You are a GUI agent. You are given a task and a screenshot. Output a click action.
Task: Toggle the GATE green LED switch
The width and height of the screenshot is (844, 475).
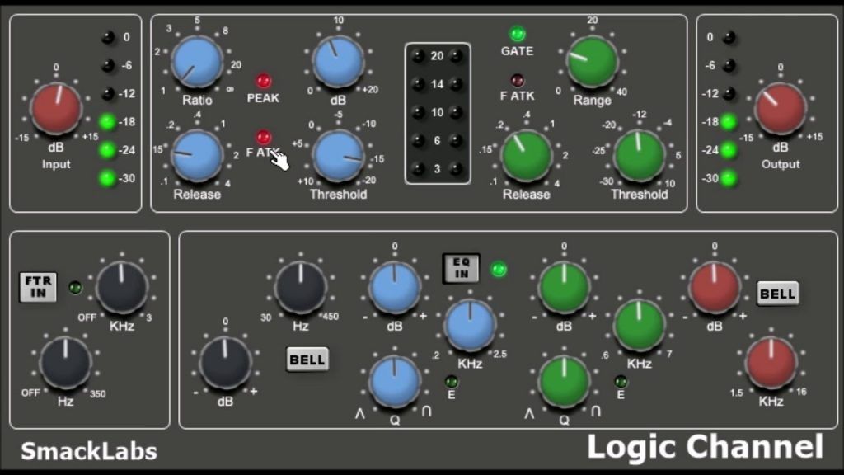point(517,34)
